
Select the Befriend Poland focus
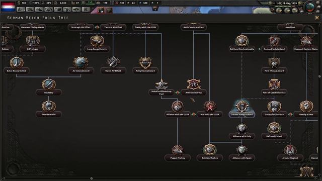point(274,131)
